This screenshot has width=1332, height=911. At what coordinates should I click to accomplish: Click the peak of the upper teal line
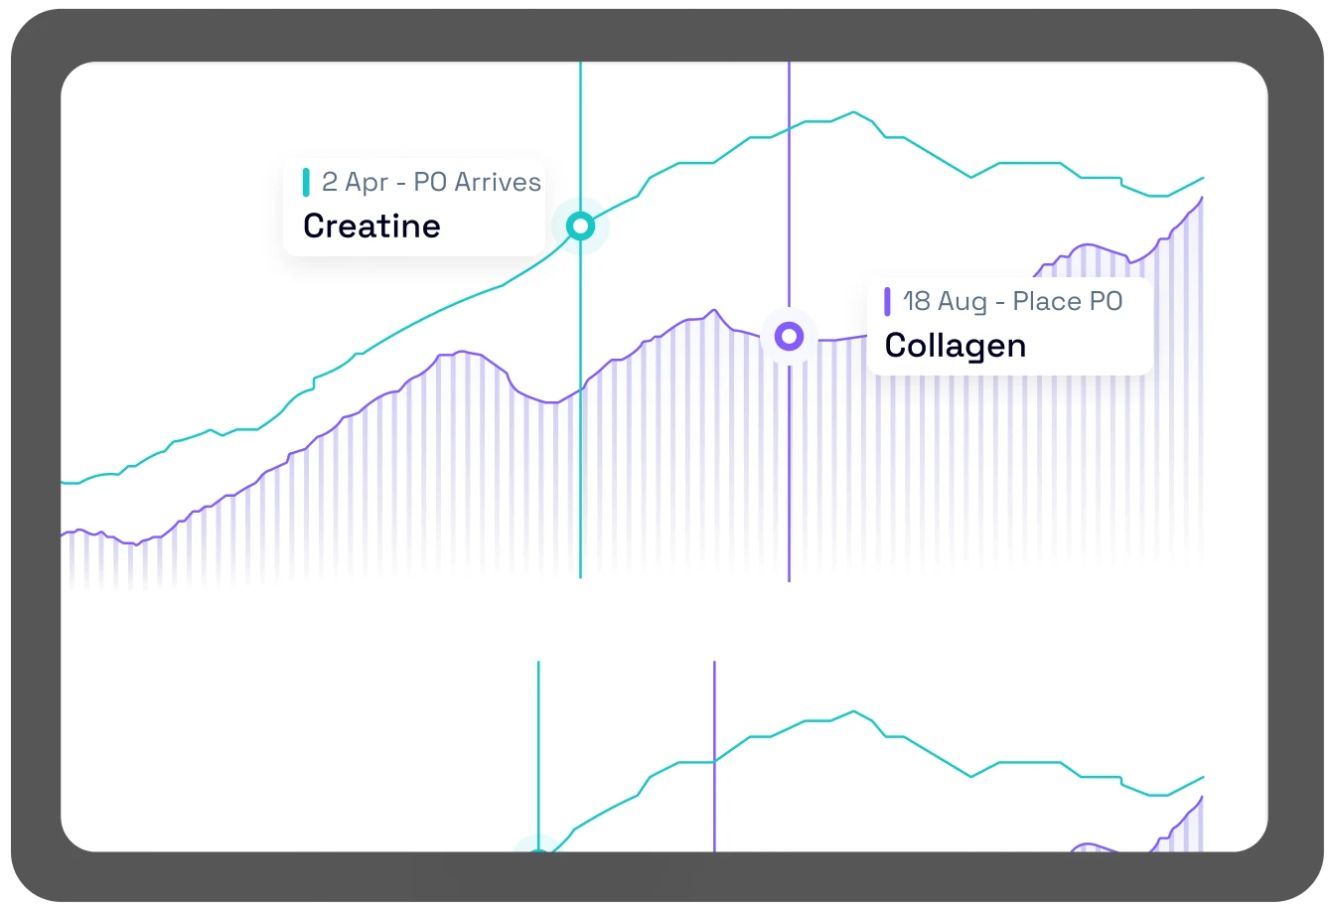pyautogui.click(x=853, y=112)
